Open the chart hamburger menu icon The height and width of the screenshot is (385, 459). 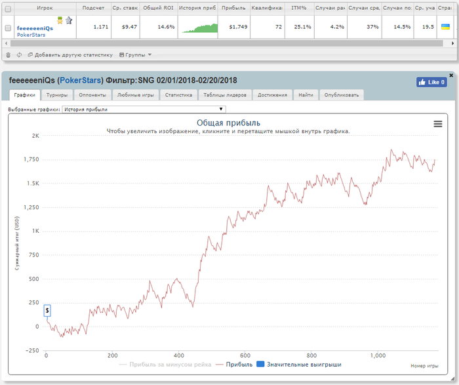click(438, 124)
